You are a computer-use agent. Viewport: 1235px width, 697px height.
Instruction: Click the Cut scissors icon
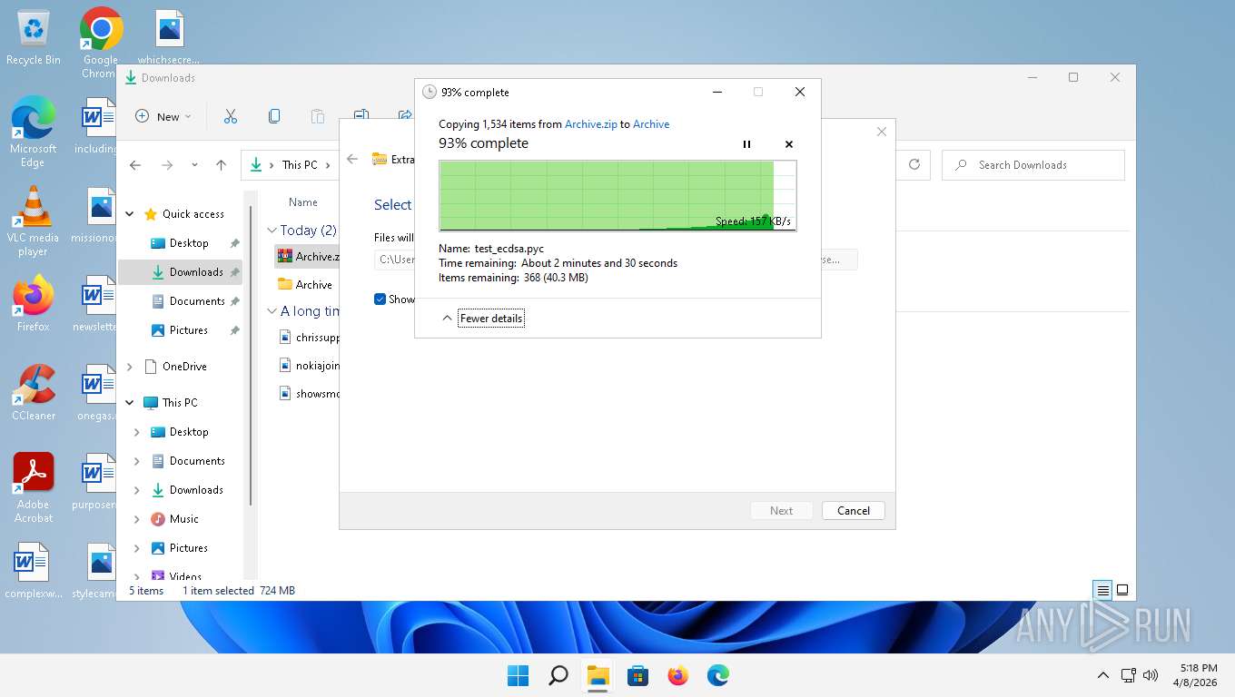[x=231, y=116]
